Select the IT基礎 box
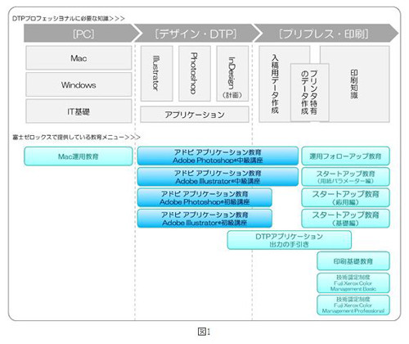 click(79, 111)
